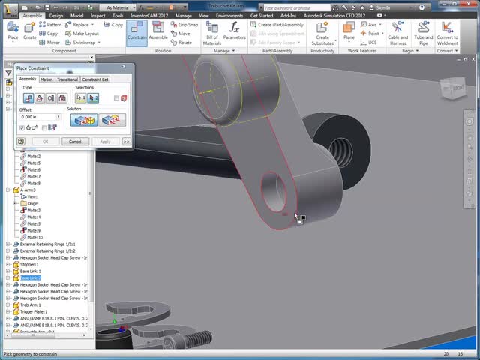Start Tube and Pipe

pos(423,33)
